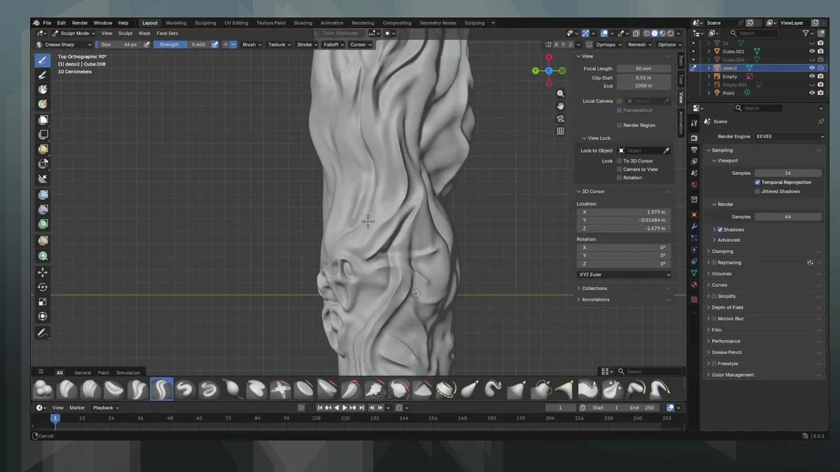Hide Cube.001 using its eye icon
This screenshot has height=472, width=840.
[812, 51]
